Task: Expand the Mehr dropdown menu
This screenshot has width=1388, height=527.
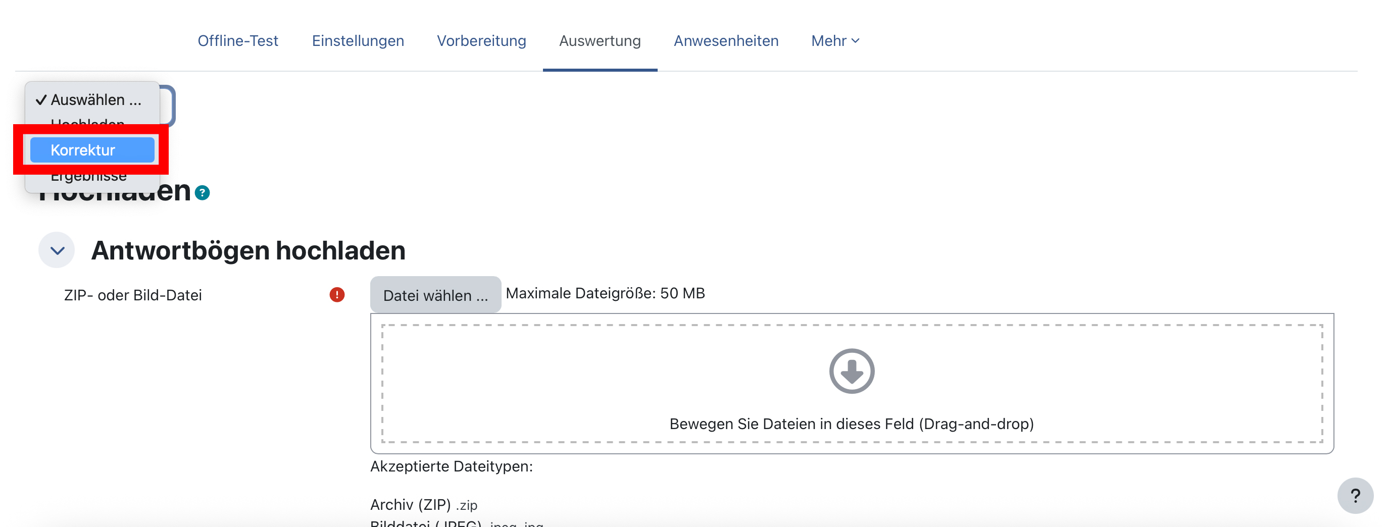Action: 835,41
